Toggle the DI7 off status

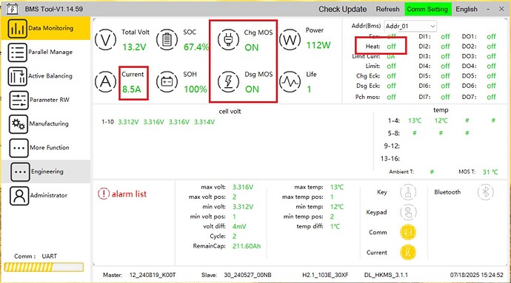coord(445,97)
